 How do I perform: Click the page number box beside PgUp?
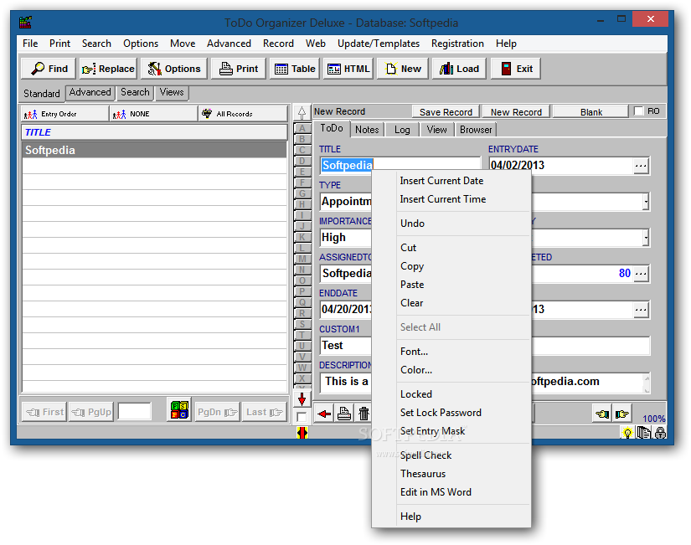pyautogui.click(x=134, y=412)
